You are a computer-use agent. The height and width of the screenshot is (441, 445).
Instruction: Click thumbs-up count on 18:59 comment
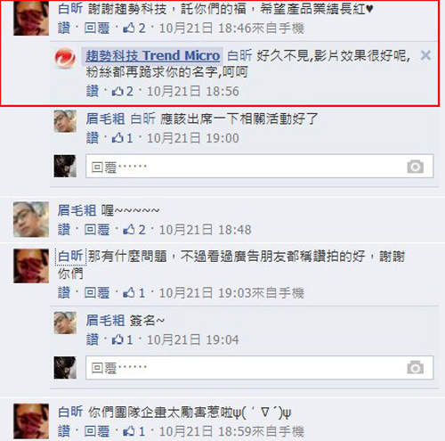coord(134,431)
